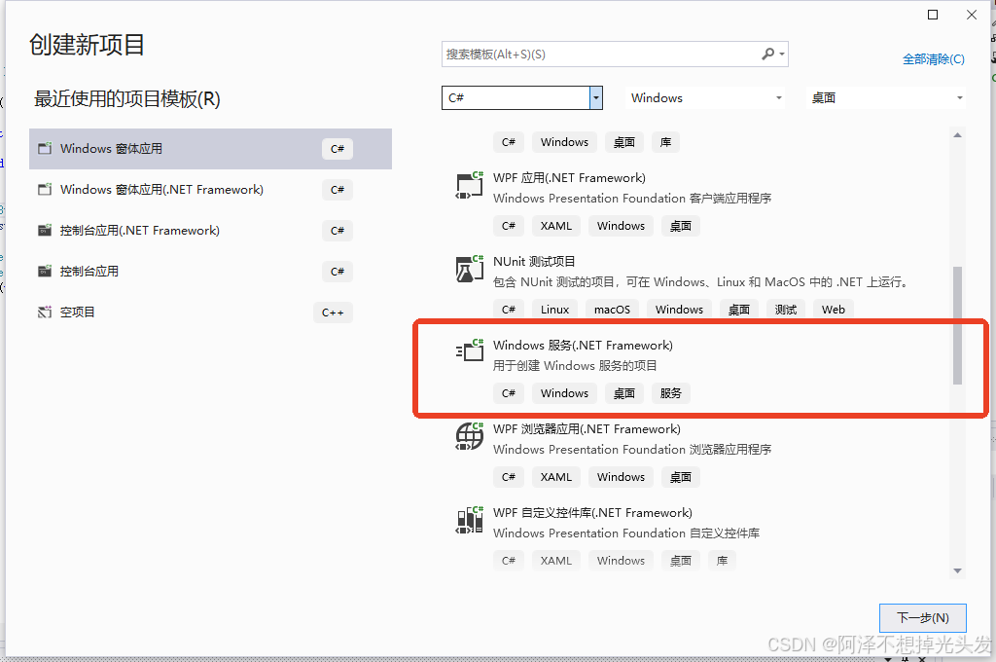Open the 桌面 project type filter dropdown
The height and width of the screenshot is (662, 996).
(x=960, y=98)
